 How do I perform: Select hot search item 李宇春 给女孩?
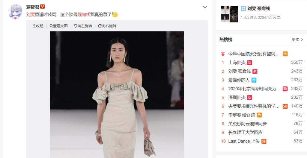pos(242,115)
